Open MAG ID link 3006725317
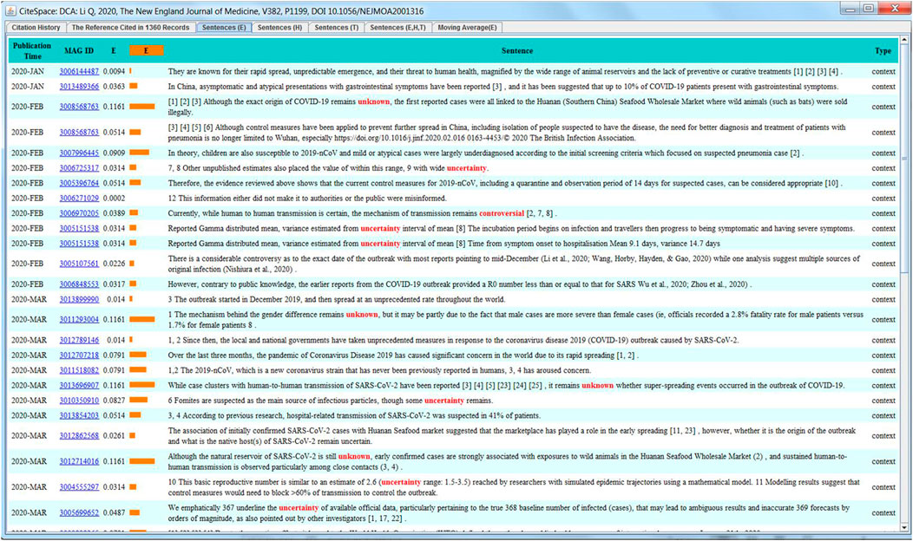 pyautogui.click(x=79, y=168)
